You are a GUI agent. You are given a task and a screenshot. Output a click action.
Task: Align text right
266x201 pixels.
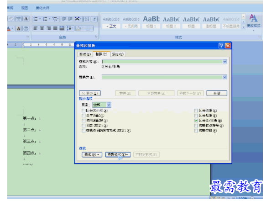click(49, 28)
